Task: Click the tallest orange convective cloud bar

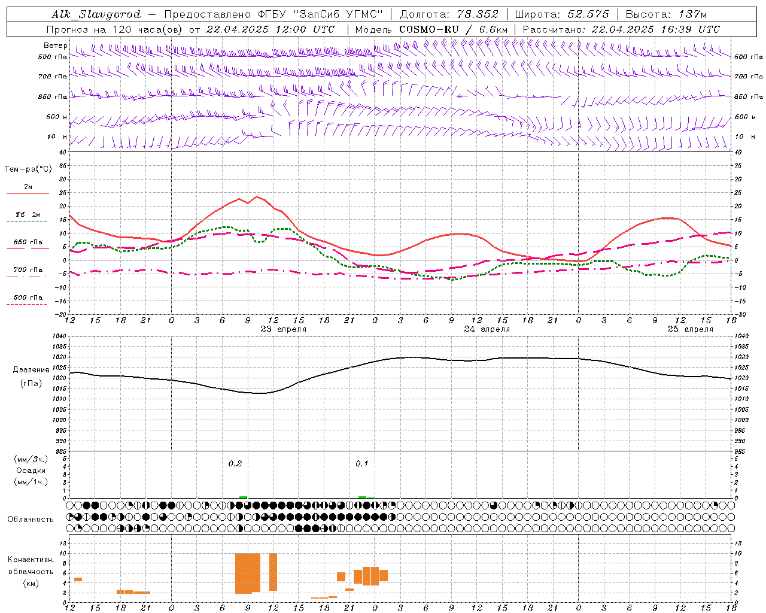Action: coord(248,573)
